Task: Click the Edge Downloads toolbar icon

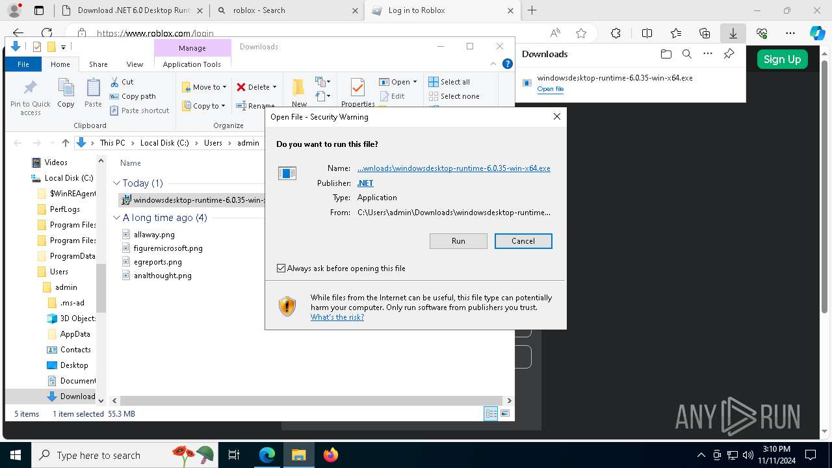Action: click(x=733, y=33)
